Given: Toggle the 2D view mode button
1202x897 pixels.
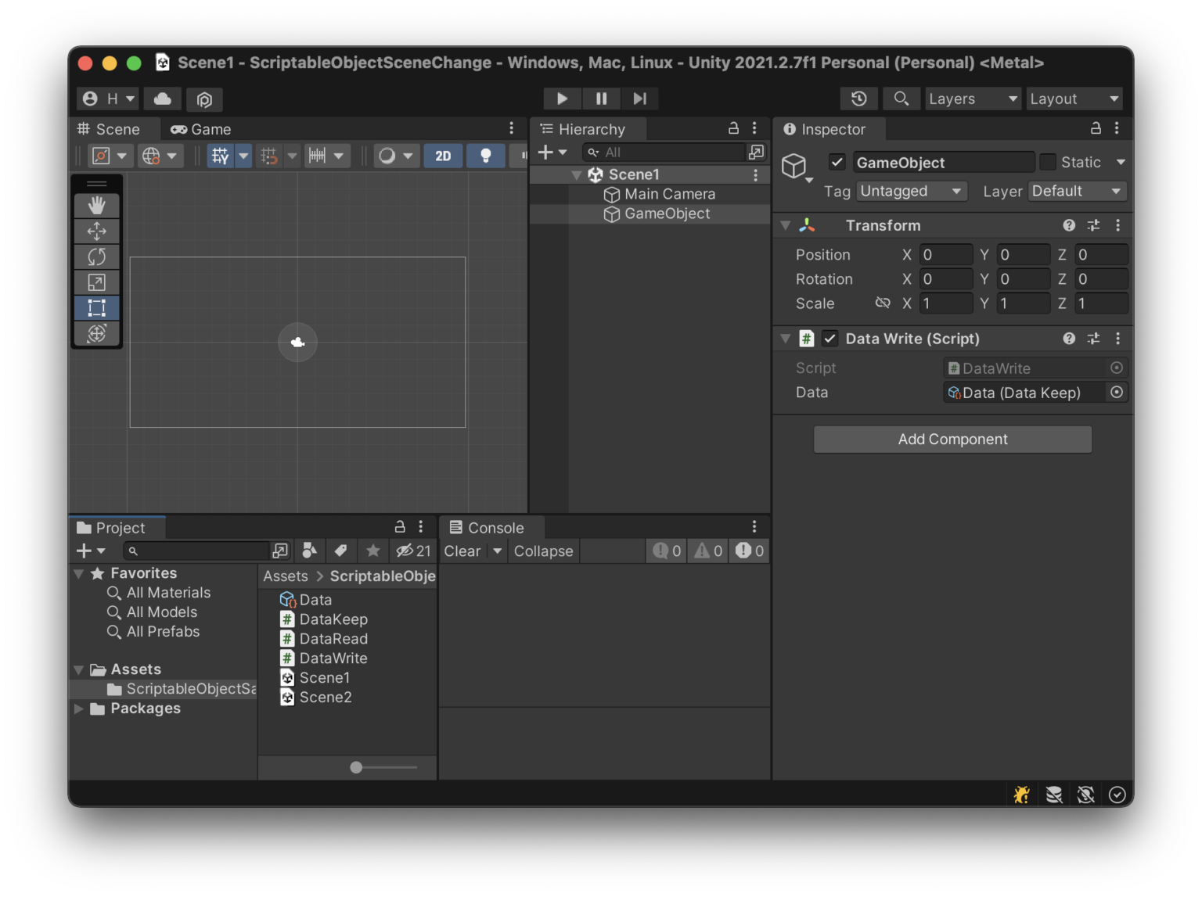Looking at the screenshot, I should 443,156.
